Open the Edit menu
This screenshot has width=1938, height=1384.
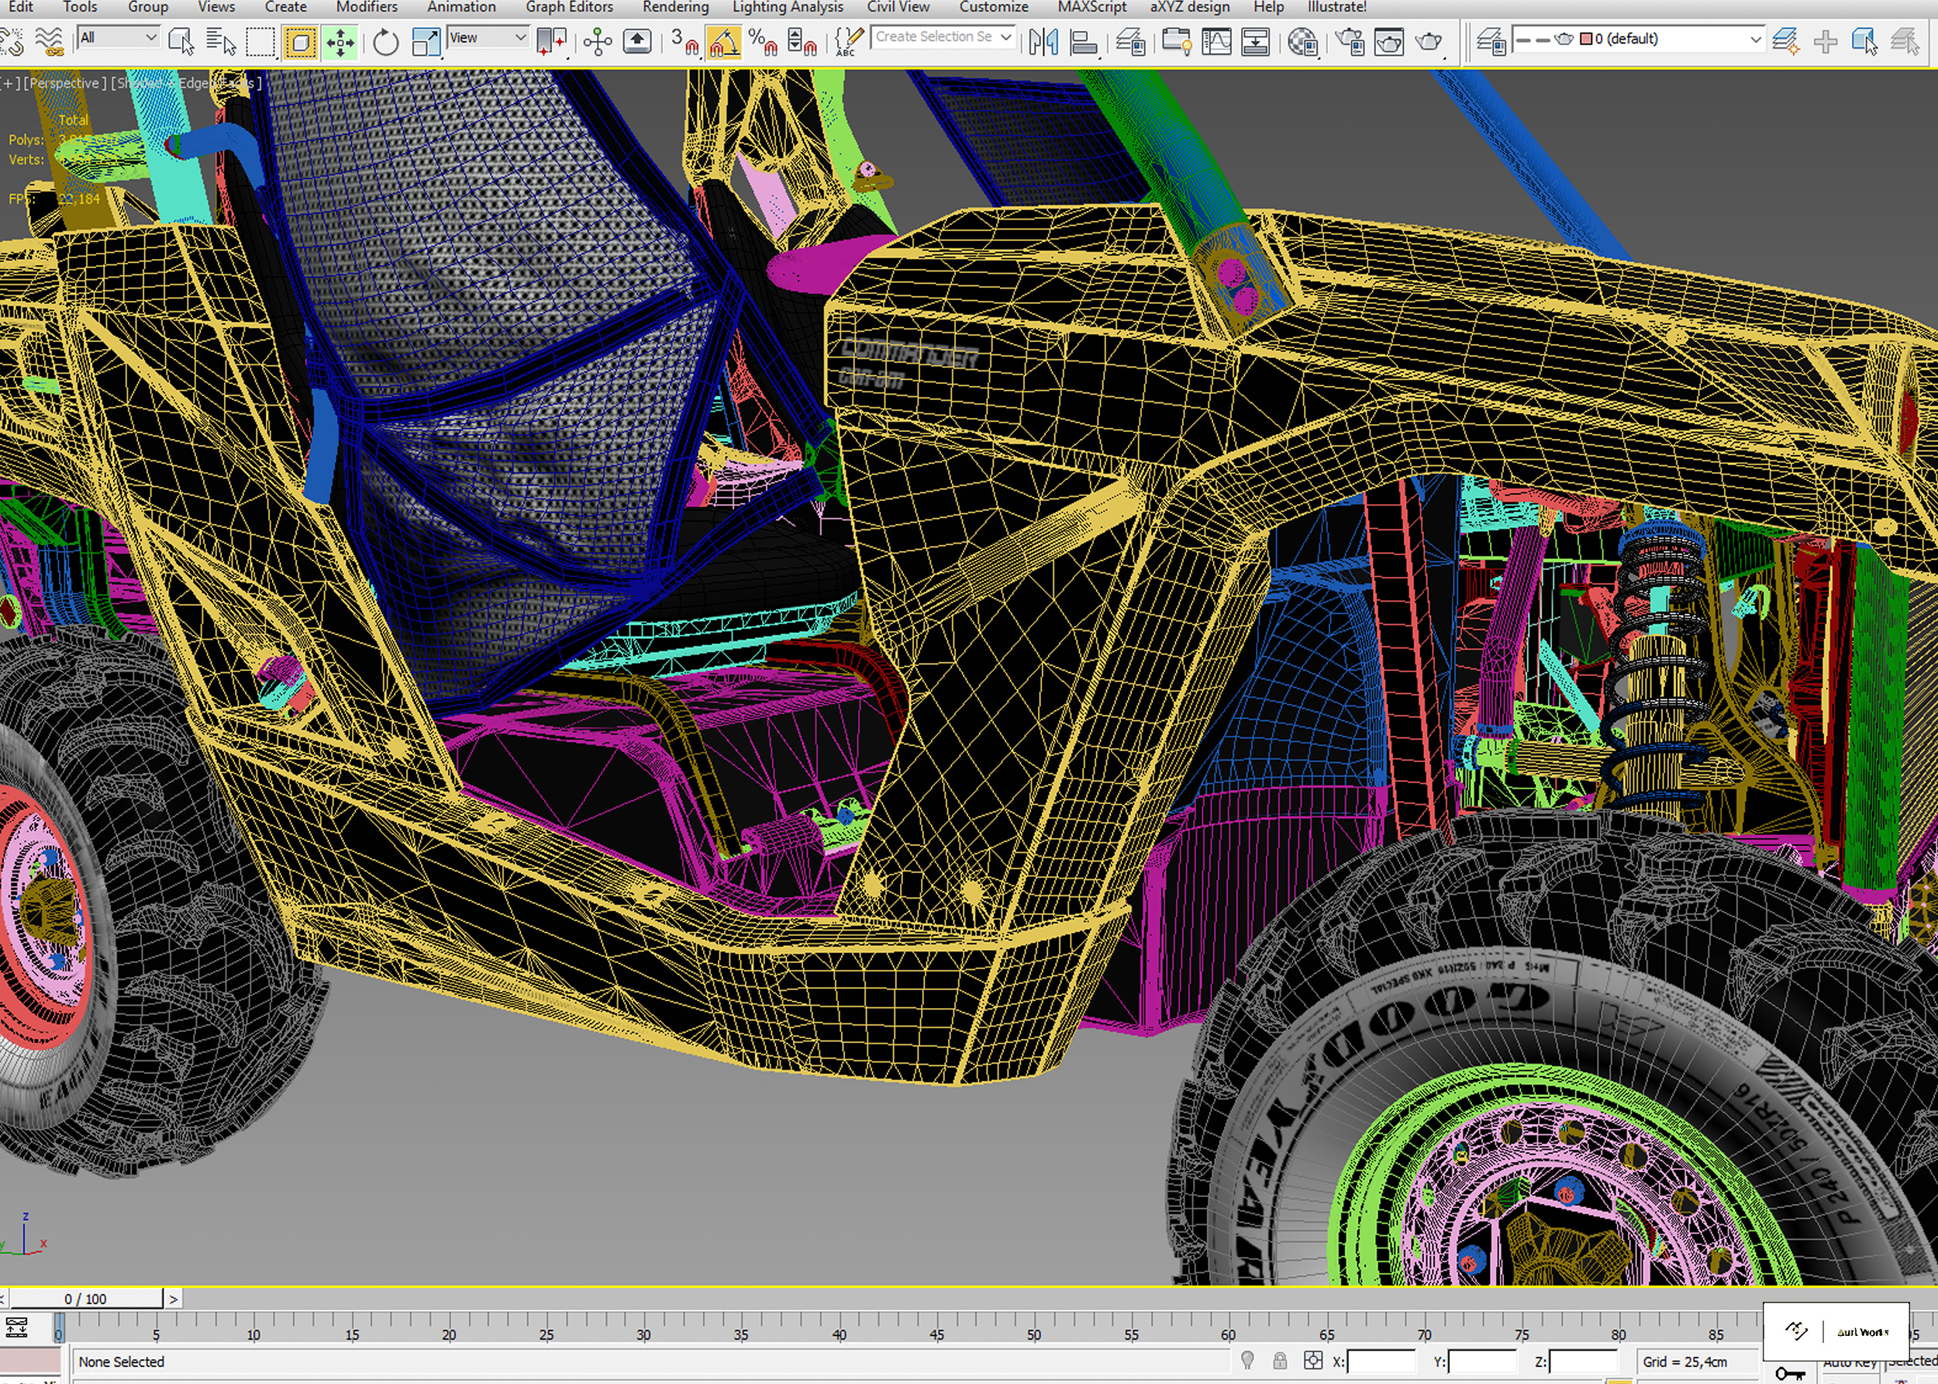[x=20, y=8]
